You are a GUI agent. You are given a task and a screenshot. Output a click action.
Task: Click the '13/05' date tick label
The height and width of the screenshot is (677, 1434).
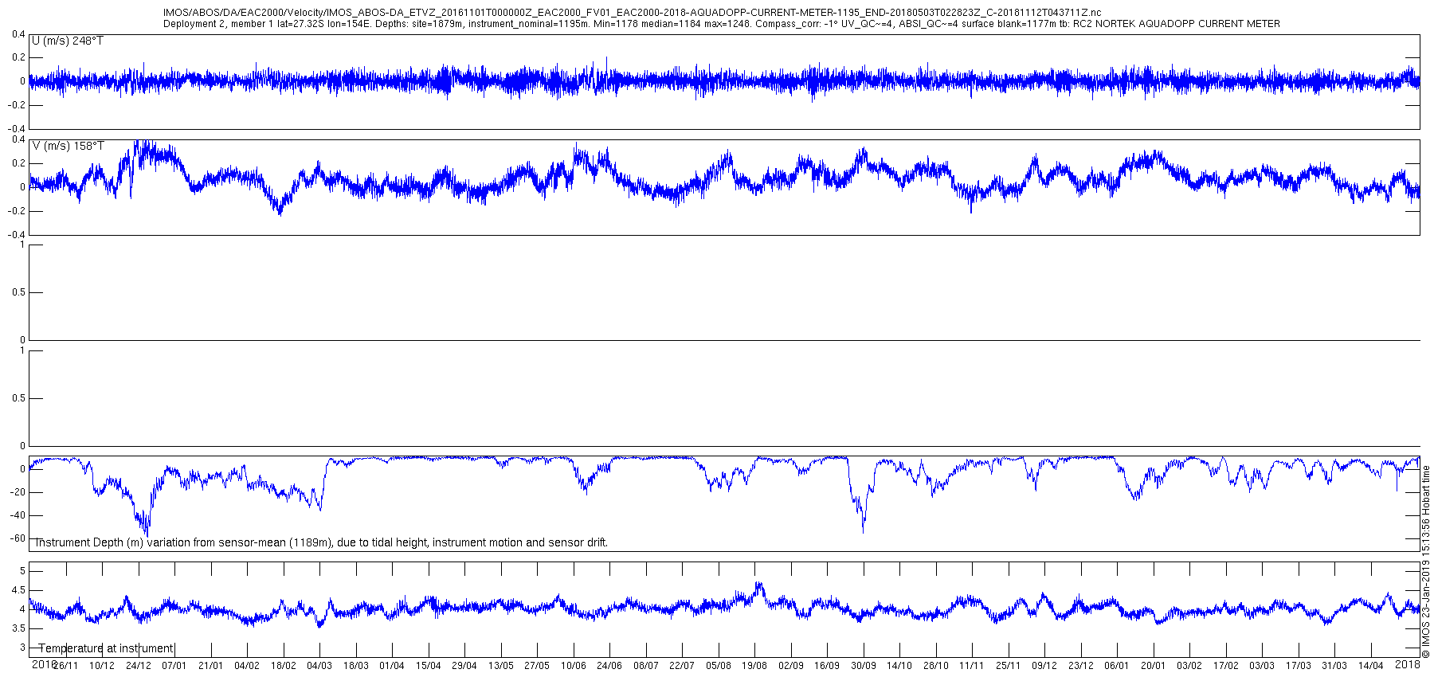pyautogui.click(x=501, y=666)
